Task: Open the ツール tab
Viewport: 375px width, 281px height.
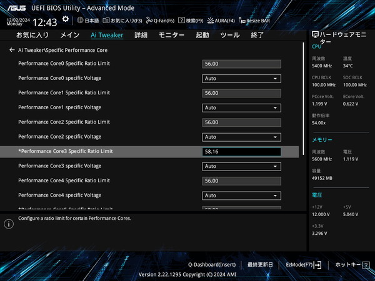Action: (230, 35)
